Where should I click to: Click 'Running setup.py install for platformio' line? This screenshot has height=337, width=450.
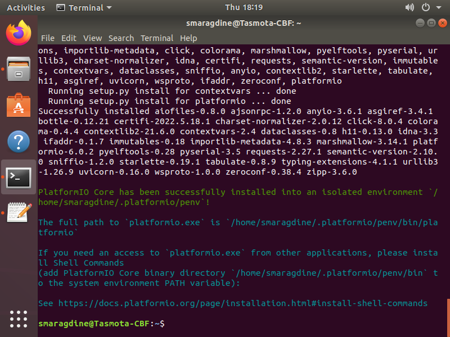click(x=170, y=101)
